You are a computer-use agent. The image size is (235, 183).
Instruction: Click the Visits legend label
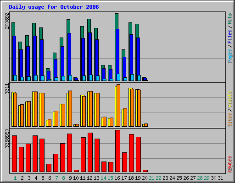229,99
